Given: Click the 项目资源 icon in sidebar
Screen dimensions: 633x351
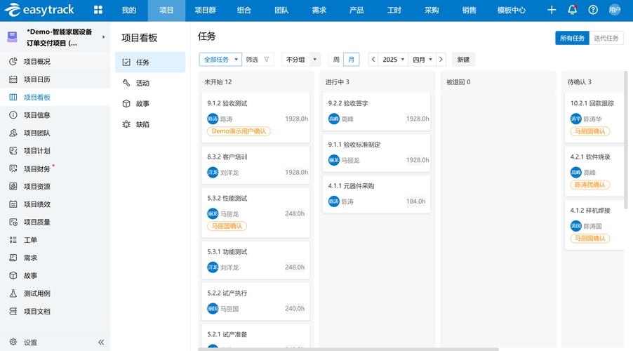Looking at the screenshot, I should coord(13,186).
